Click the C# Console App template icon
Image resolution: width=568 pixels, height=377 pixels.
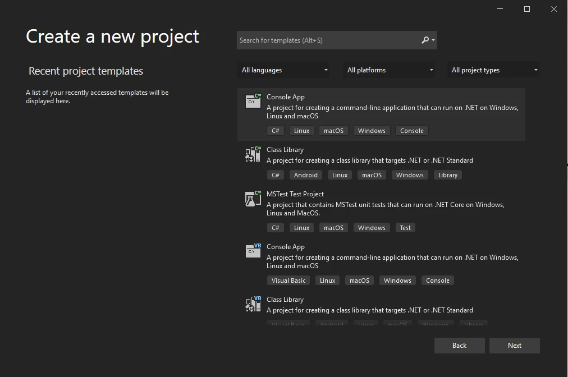[253, 101]
